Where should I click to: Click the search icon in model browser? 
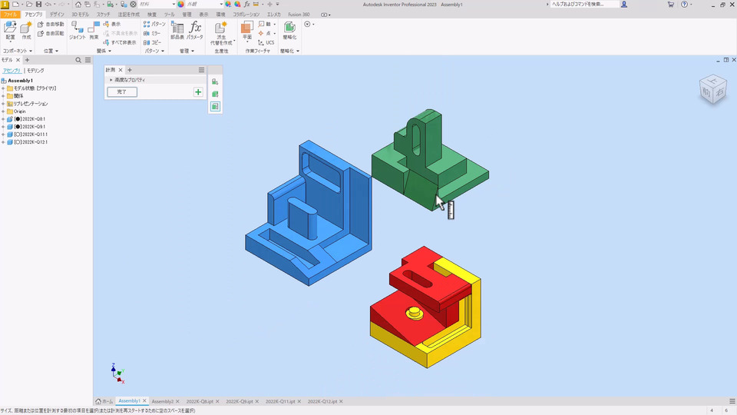point(78,60)
